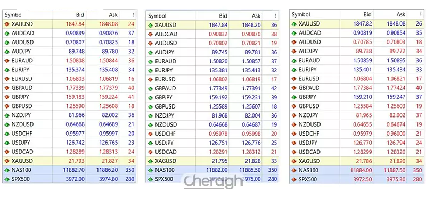The height and width of the screenshot is (200, 426).
Task: Click the XAGUSD down arrow icon in right panel
Action: (x=294, y=161)
